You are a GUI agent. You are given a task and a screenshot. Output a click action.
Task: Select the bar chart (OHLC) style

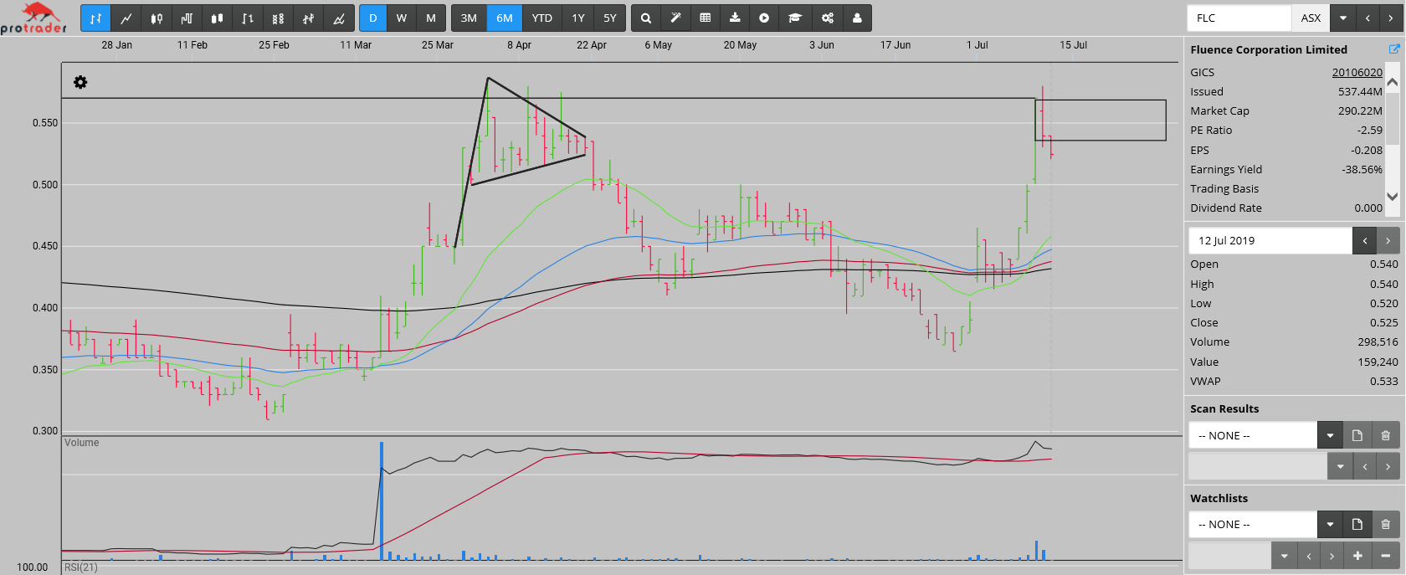(x=95, y=18)
